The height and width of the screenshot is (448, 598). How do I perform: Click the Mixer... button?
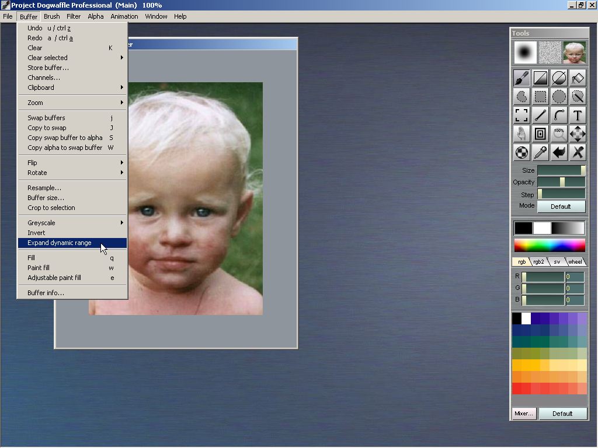(523, 414)
